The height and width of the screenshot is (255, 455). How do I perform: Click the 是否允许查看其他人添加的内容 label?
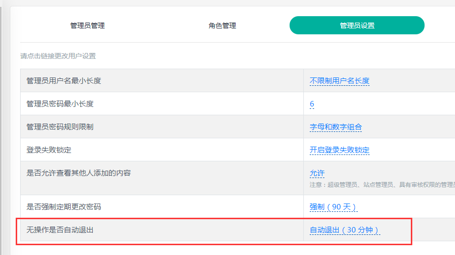pyautogui.click(x=79, y=173)
